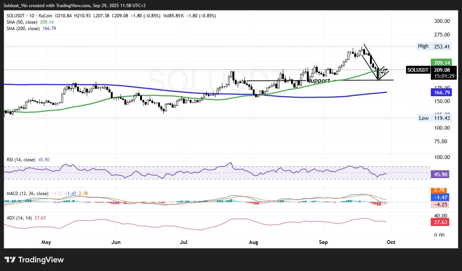Select the Low 119.43 price marker
Screen dimensions: 462x271
pyautogui.click(x=435, y=118)
